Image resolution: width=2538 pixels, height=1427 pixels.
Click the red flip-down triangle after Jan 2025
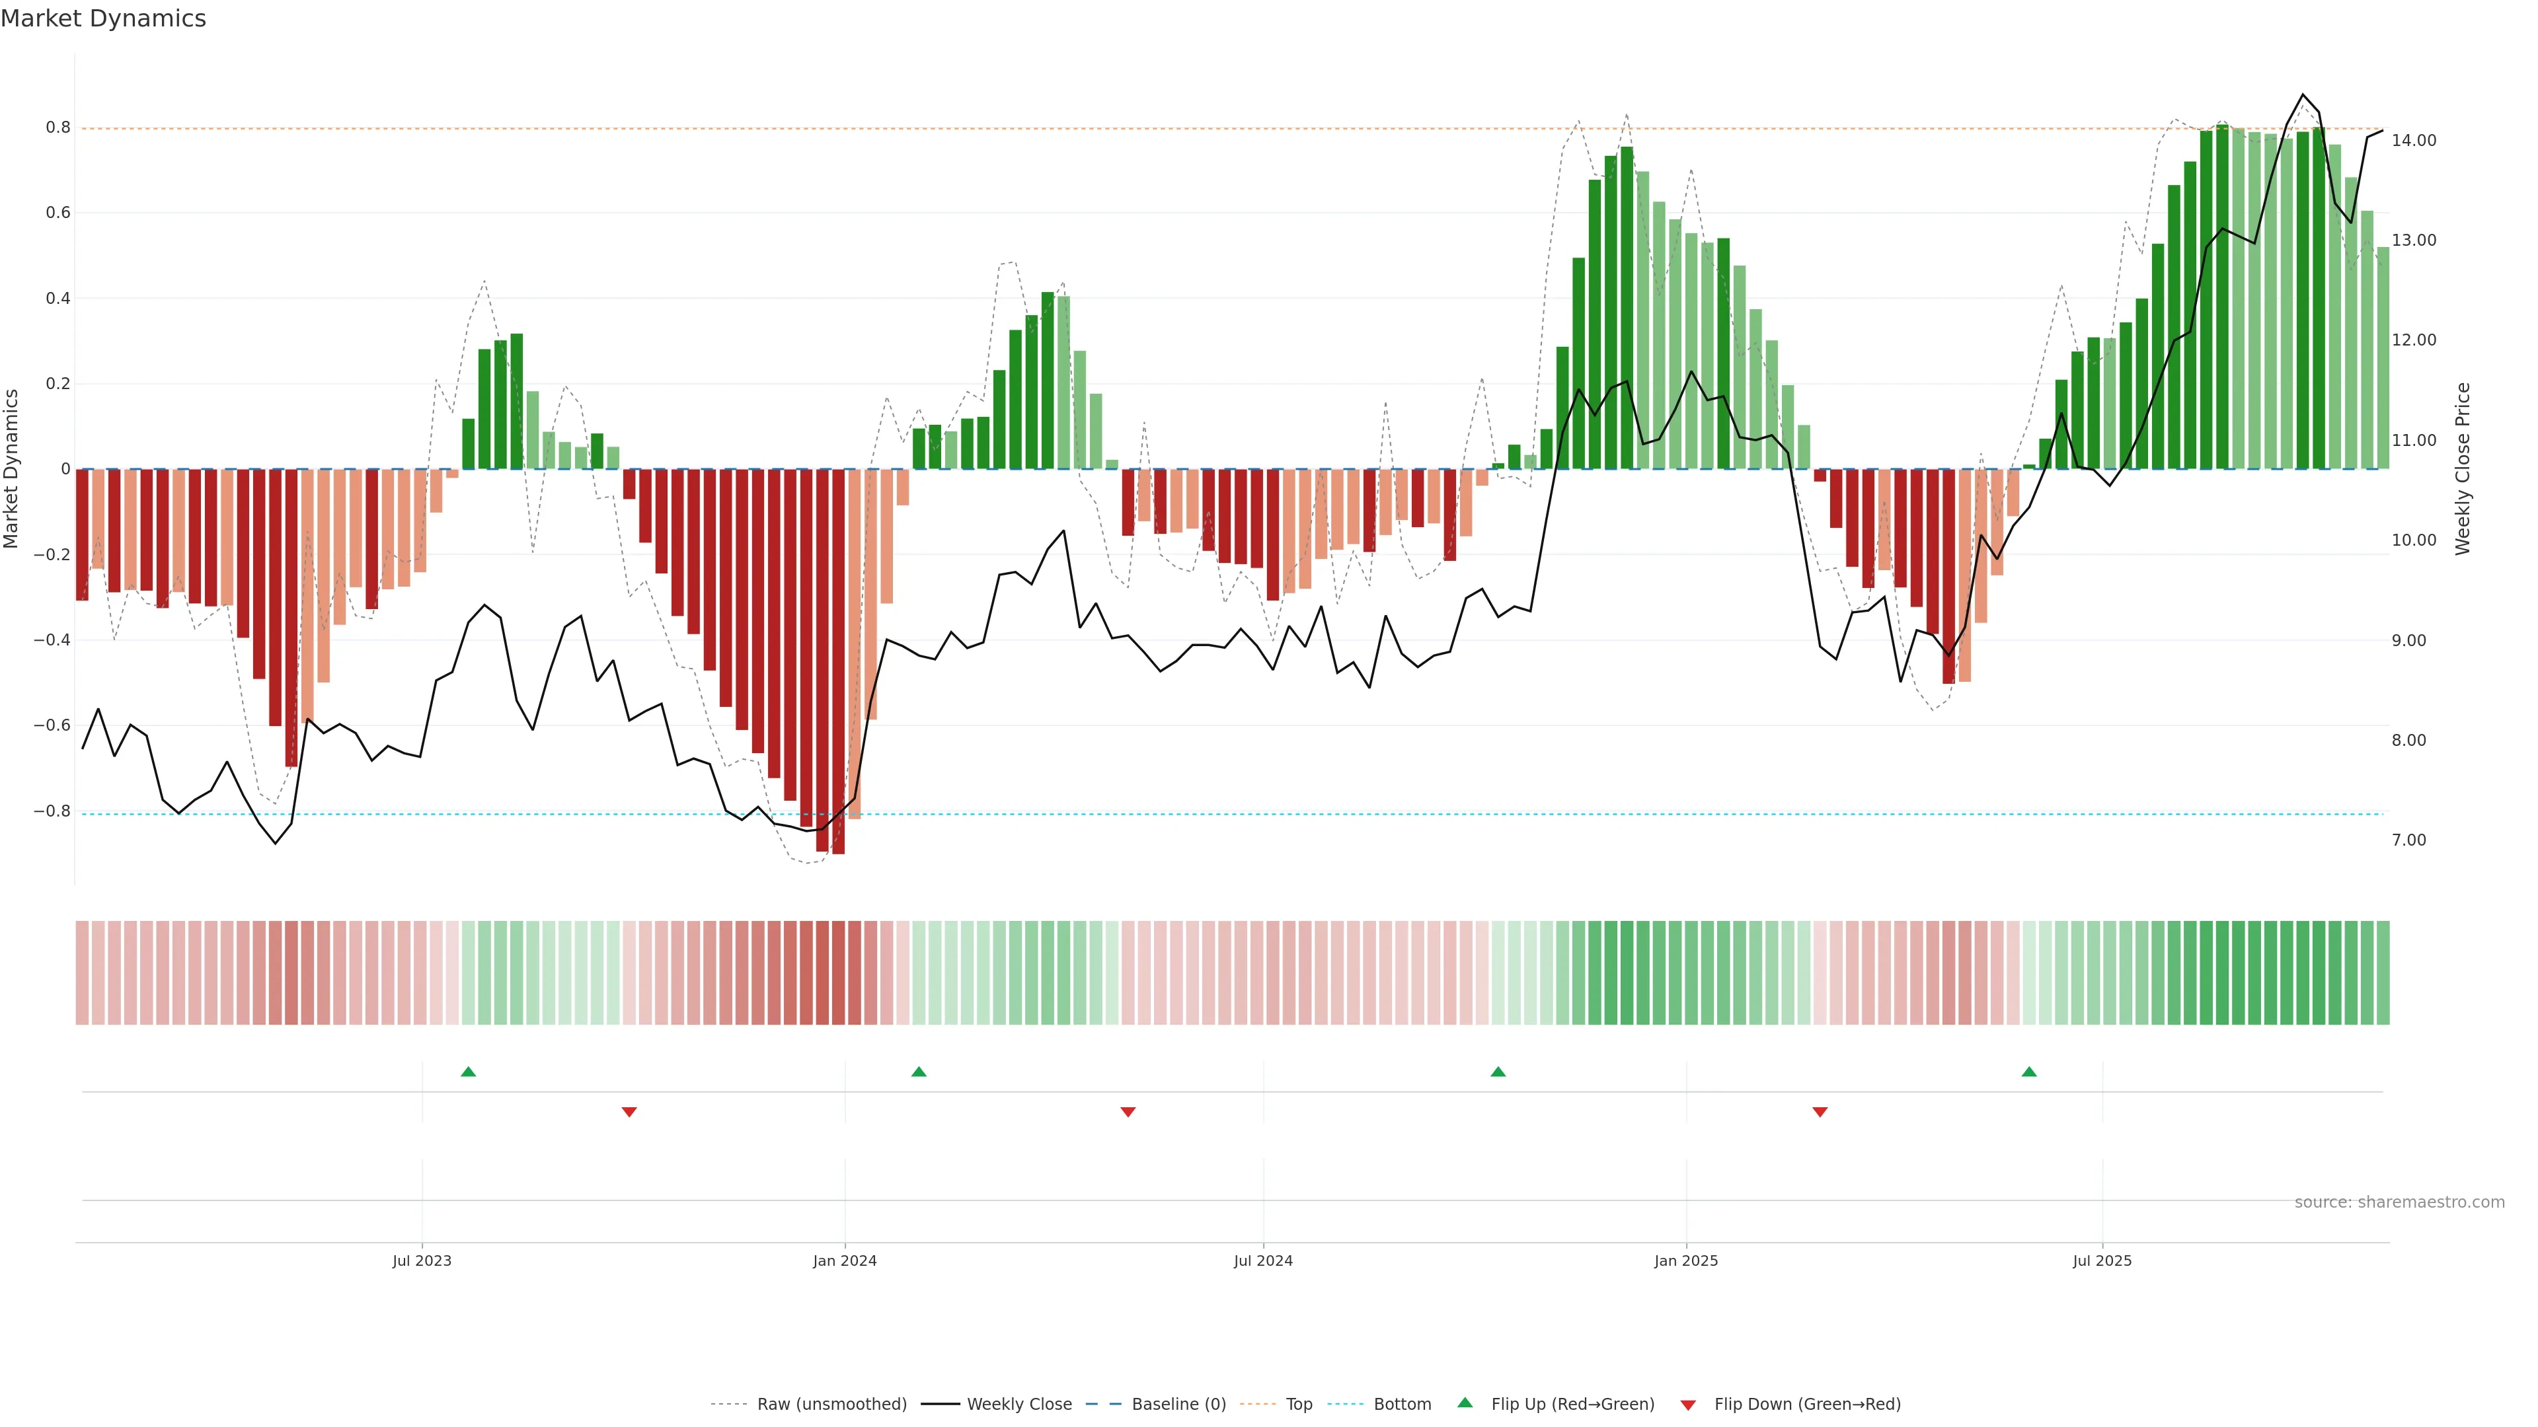[x=1820, y=1112]
